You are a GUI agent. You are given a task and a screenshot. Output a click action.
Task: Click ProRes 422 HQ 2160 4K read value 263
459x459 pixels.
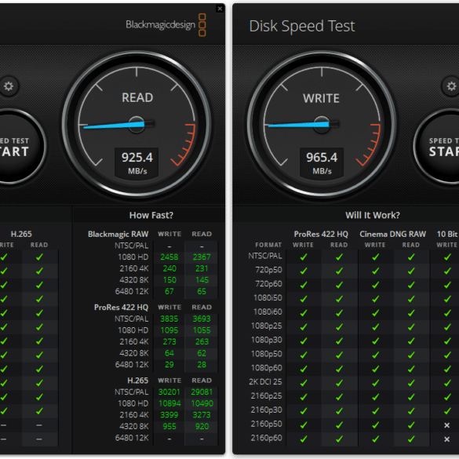(x=202, y=341)
